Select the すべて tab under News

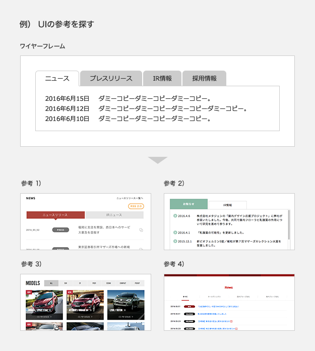point(185,297)
